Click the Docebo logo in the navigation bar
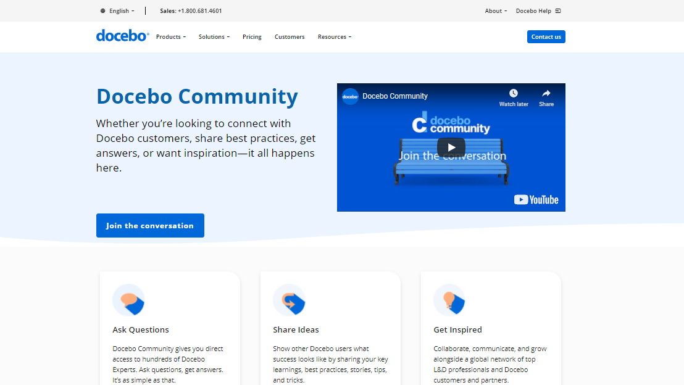Viewport: 684px width, 385px height. click(122, 36)
